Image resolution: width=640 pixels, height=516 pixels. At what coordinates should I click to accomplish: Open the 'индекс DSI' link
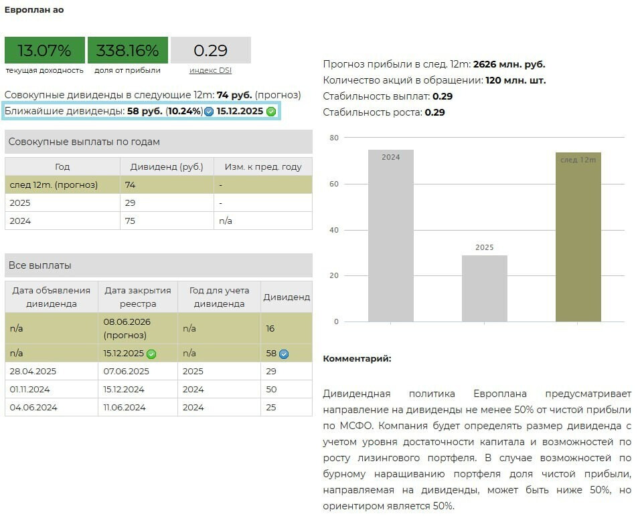(212, 69)
